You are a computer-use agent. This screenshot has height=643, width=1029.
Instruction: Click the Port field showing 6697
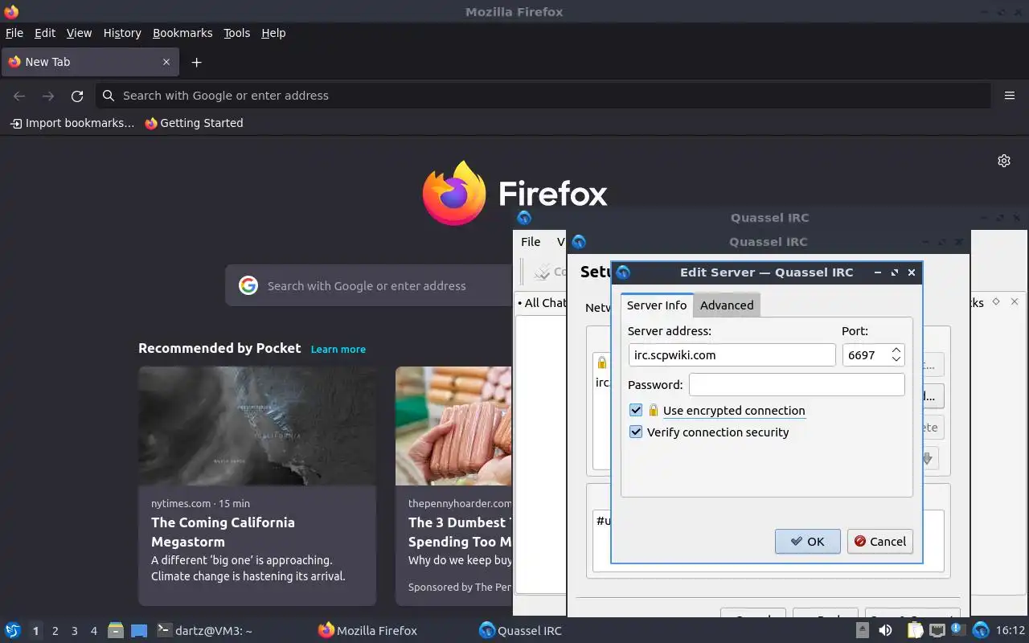(x=865, y=354)
